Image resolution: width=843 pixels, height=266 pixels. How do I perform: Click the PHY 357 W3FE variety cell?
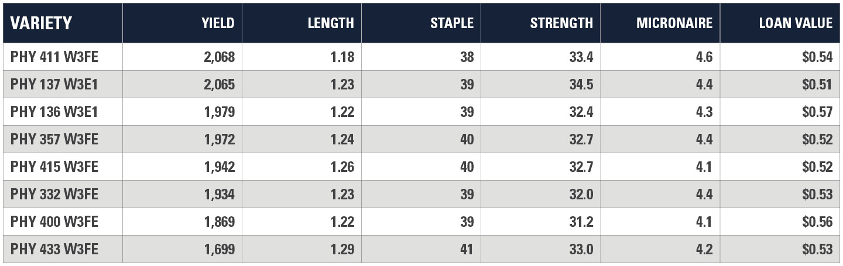coord(54,139)
